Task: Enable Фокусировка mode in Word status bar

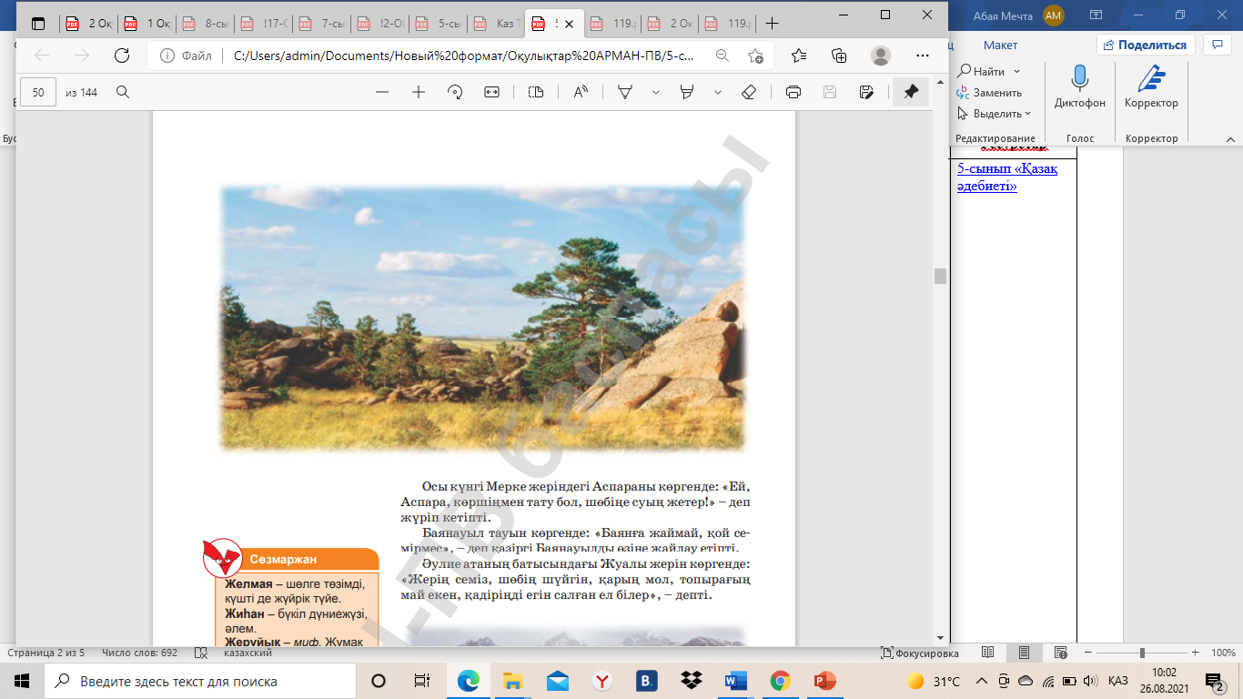Action: point(920,653)
